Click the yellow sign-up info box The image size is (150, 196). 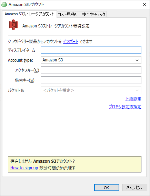coord(74,164)
